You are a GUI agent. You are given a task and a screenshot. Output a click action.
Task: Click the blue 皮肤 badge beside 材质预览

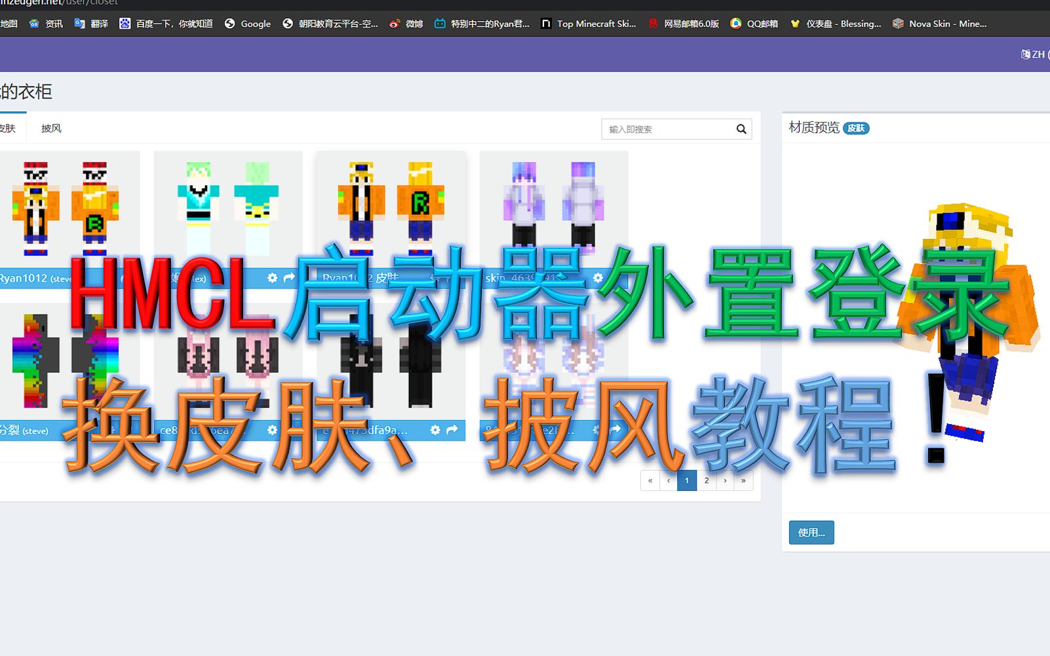[x=856, y=128]
